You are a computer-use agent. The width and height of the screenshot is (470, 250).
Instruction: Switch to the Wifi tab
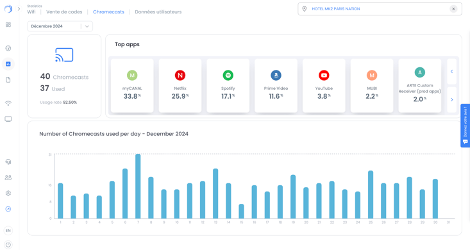(x=31, y=12)
